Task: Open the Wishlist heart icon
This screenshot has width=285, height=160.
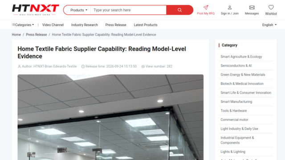Action: click(x=271, y=7)
